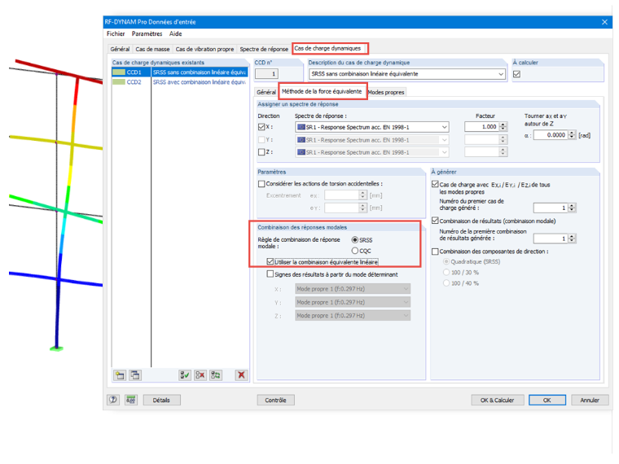619x464 pixels.
Task: Select the SRSS radio button
Action: (355, 240)
